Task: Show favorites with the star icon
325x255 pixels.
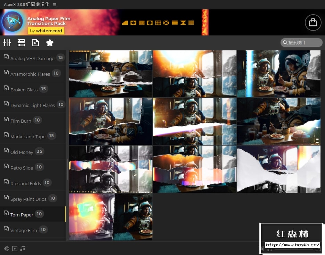Action: (50, 43)
